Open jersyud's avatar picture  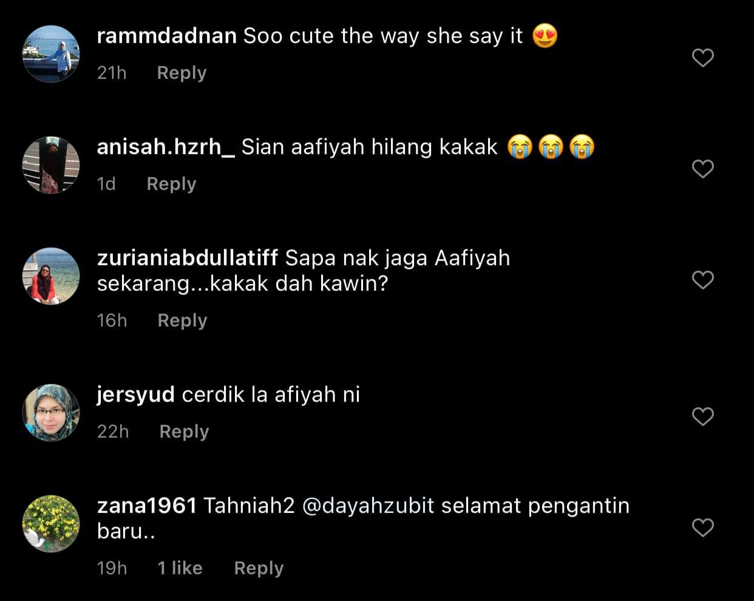[51, 413]
